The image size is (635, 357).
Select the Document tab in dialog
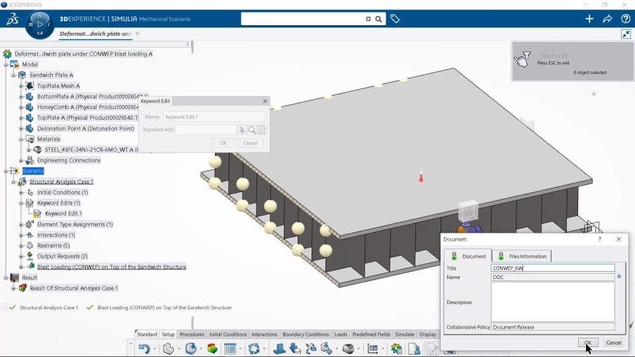(x=468, y=257)
